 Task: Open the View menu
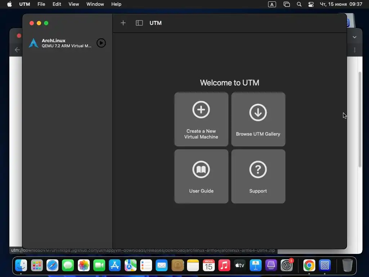[x=74, y=4]
